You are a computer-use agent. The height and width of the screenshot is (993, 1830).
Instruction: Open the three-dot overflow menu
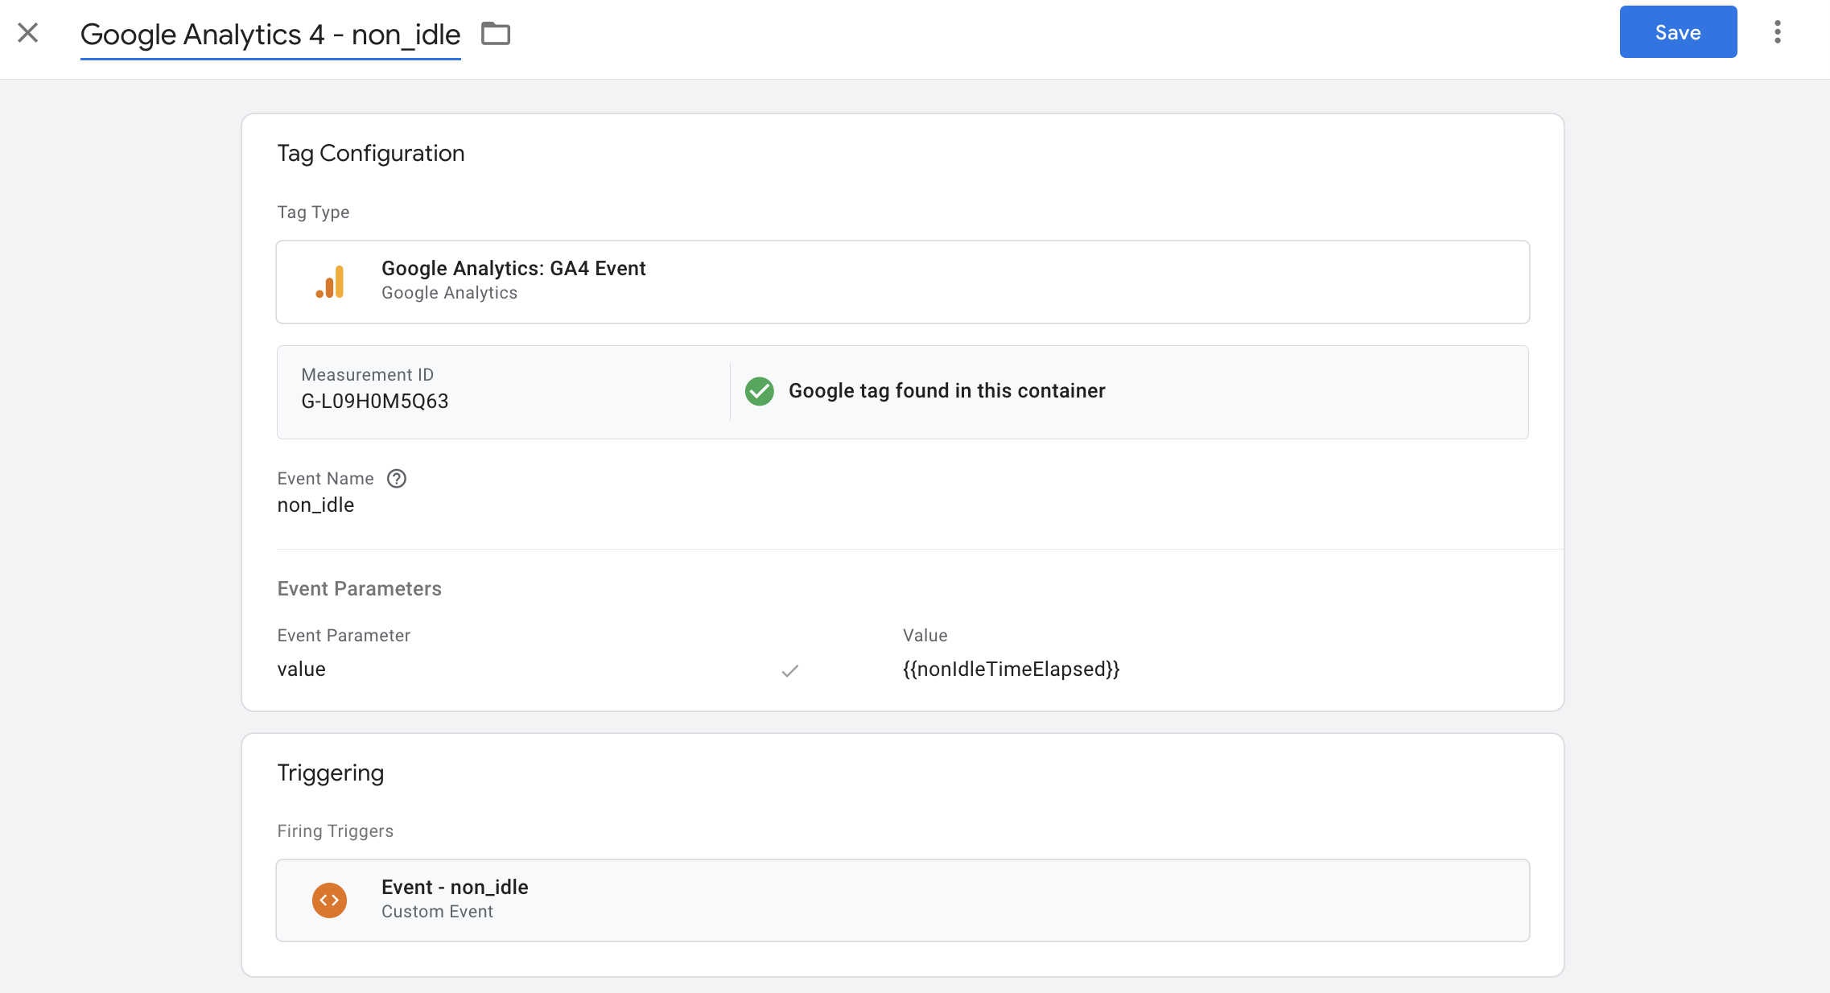(x=1778, y=31)
